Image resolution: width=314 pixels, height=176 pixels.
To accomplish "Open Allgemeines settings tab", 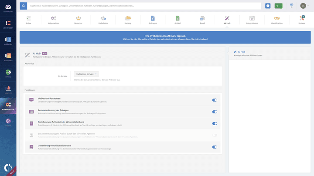I will 54,20.
